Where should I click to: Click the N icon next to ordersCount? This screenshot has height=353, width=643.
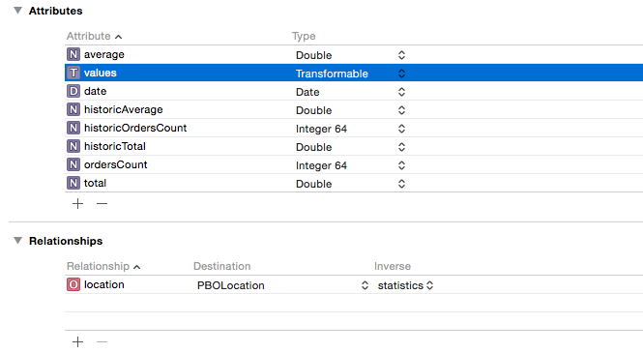tap(73, 164)
